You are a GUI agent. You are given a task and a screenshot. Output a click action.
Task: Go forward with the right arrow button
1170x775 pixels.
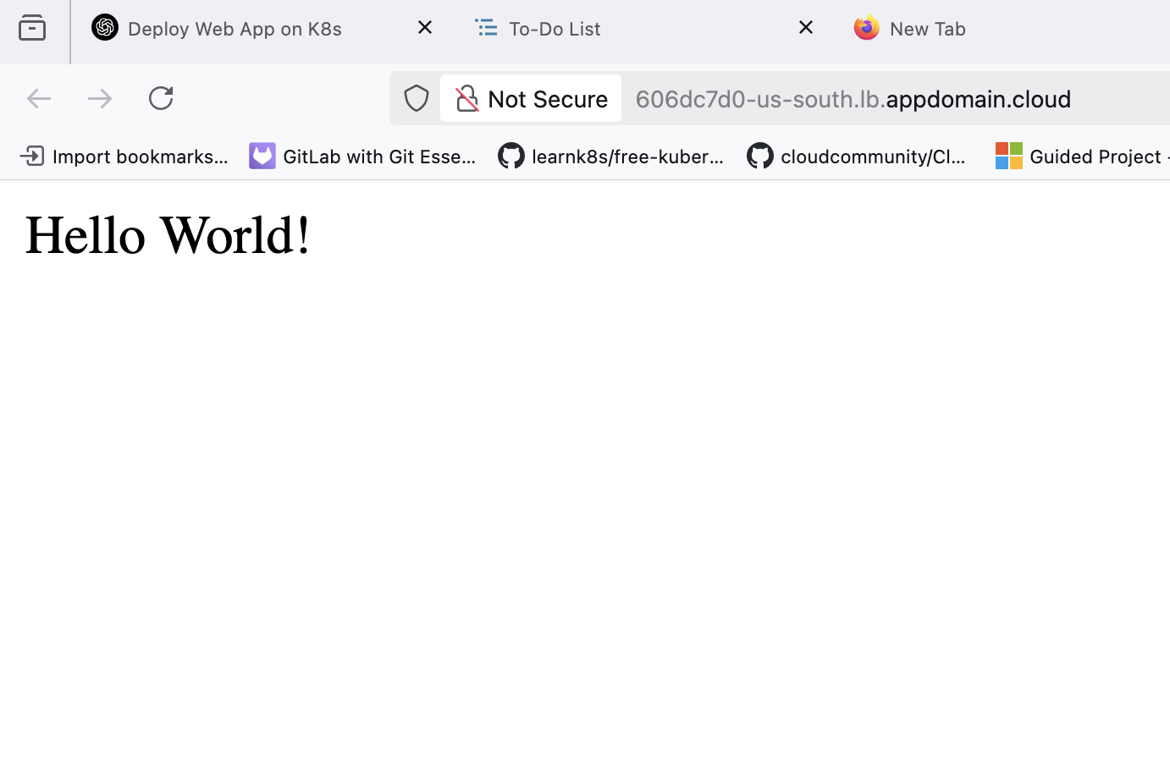coord(100,99)
